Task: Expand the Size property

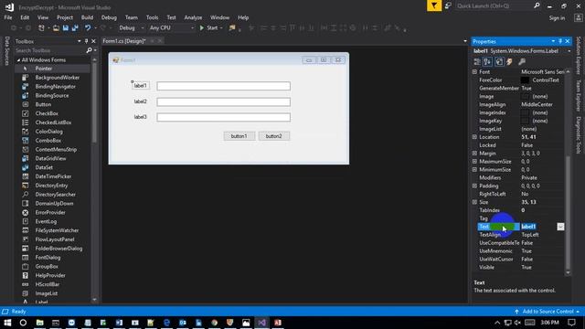Action: (x=474, y=202)
